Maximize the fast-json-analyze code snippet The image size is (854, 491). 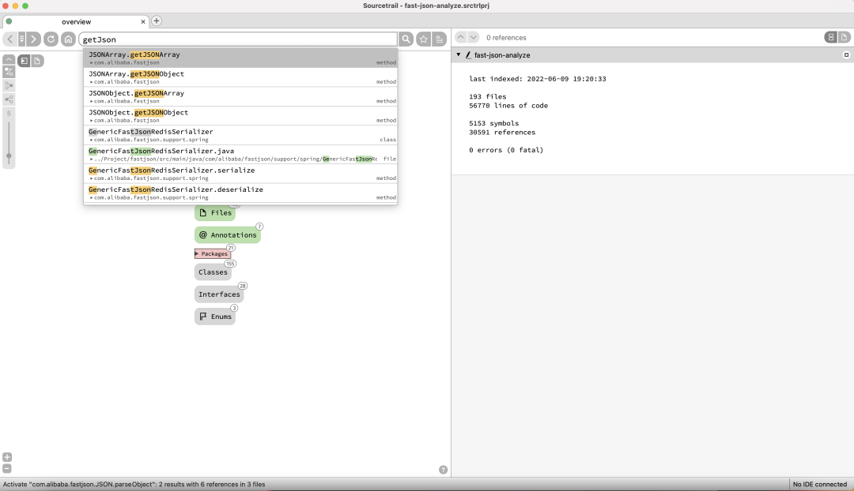point(846,55)
